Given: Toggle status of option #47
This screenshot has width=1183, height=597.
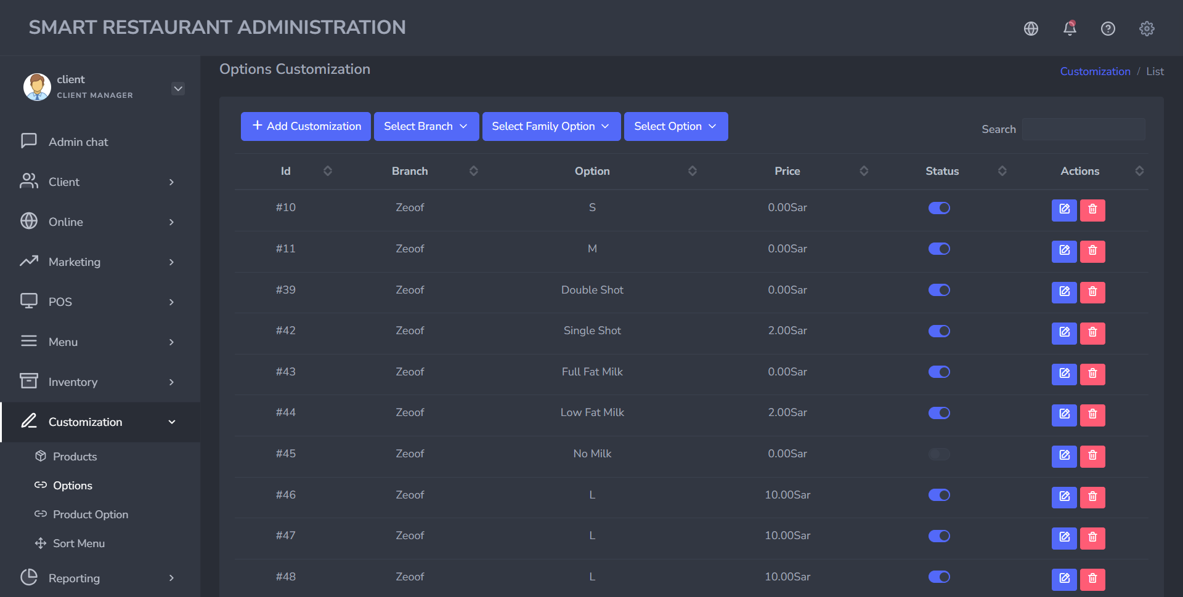Looking at the screenshot, I should pyautogui.click(x=939, y=536).
